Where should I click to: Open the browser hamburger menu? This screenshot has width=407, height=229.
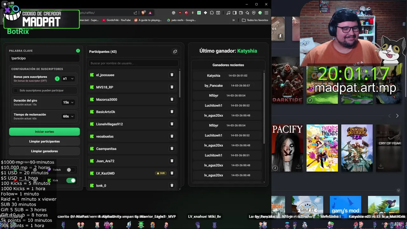click(266, 13)
